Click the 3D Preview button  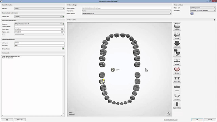[x=20, y=120]
